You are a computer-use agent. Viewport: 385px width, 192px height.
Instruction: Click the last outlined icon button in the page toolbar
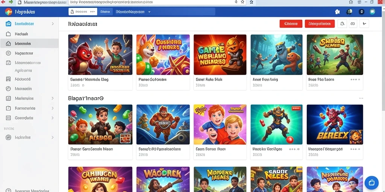(x=364, y=24)
